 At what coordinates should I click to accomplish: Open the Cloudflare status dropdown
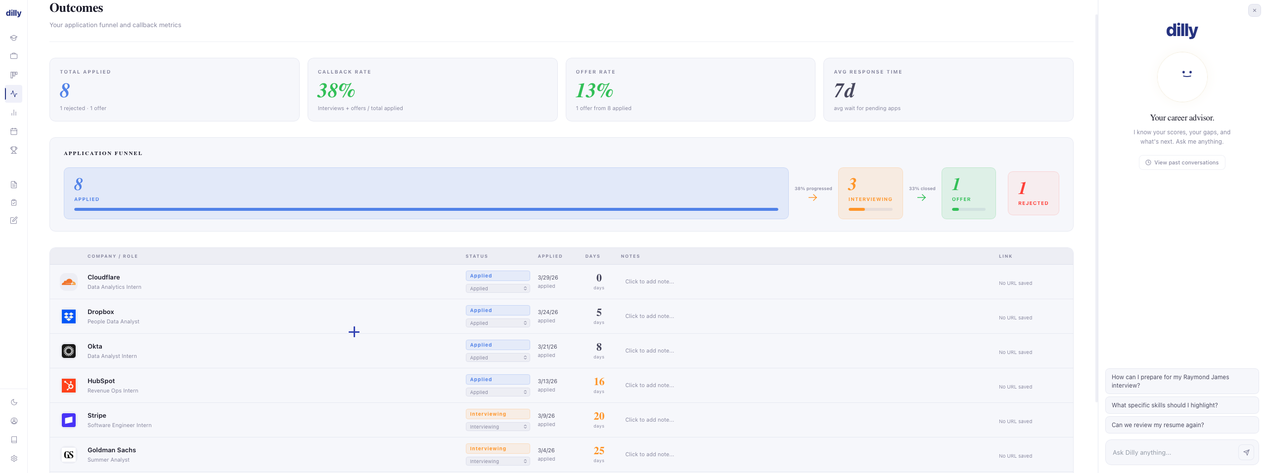[x=497, y=288]
